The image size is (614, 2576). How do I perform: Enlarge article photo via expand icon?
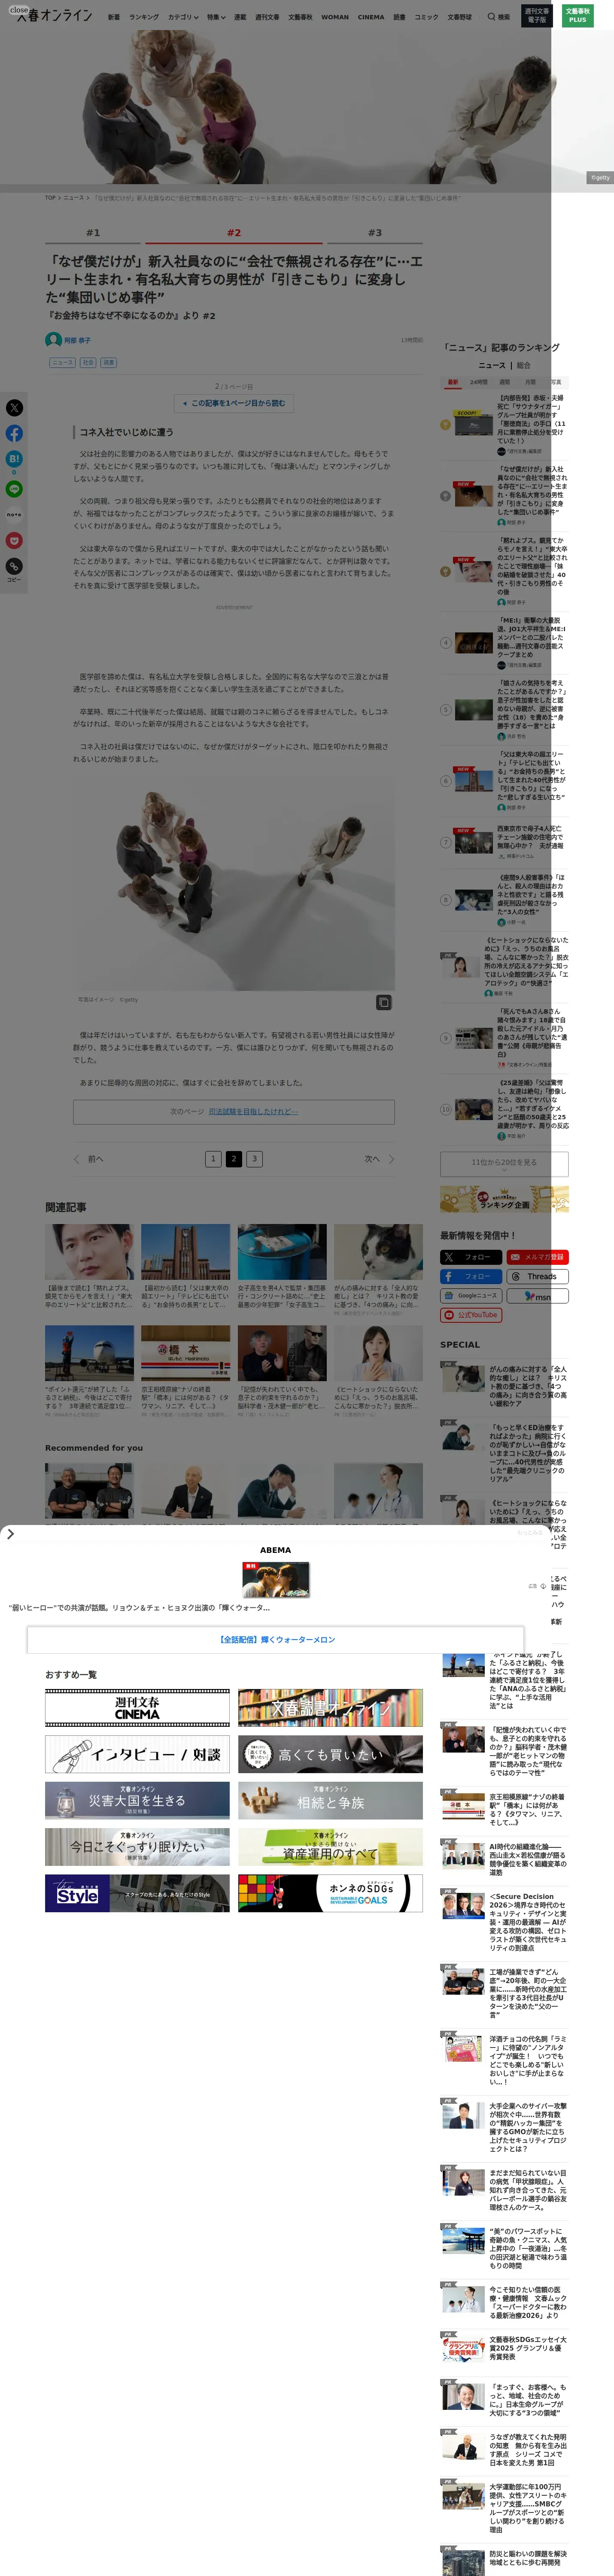click(383, 1001)
